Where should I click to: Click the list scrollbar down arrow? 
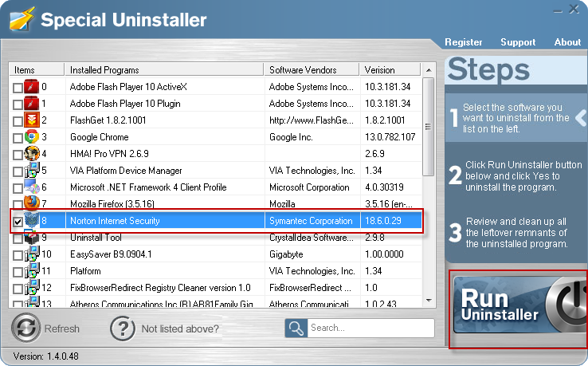(429, 301)
